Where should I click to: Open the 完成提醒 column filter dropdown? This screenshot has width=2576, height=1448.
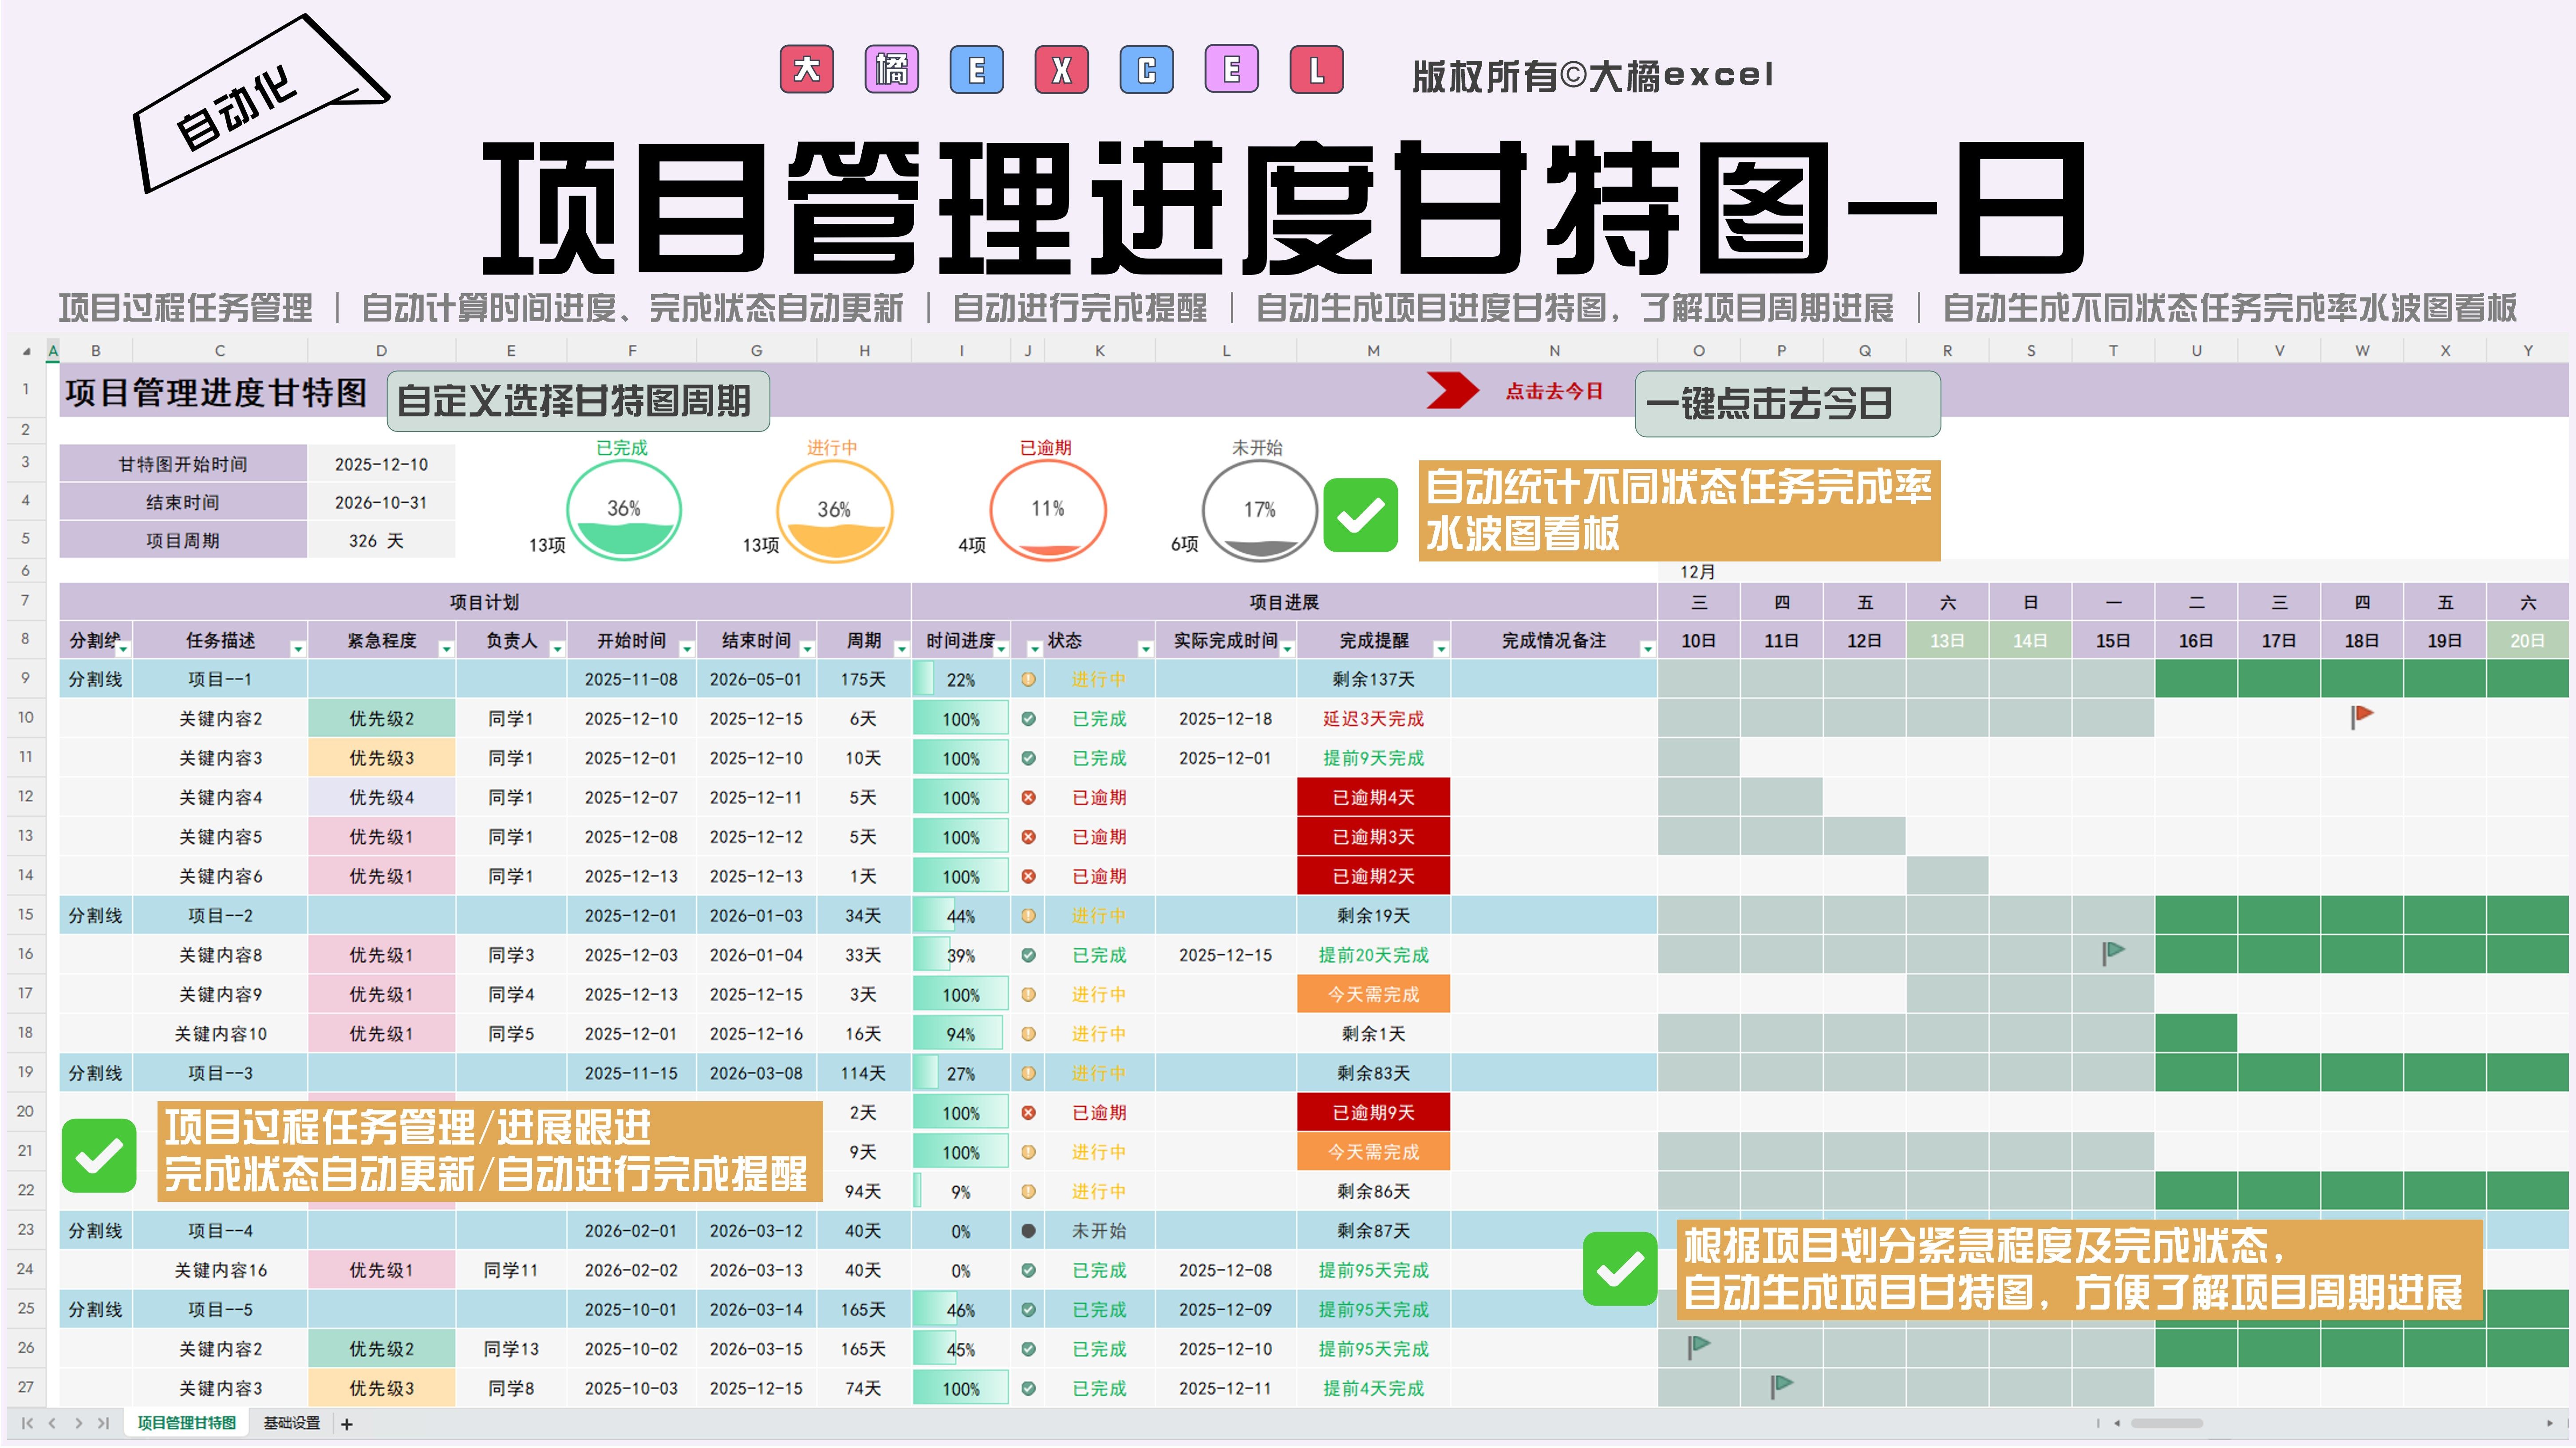[1440, 650]
